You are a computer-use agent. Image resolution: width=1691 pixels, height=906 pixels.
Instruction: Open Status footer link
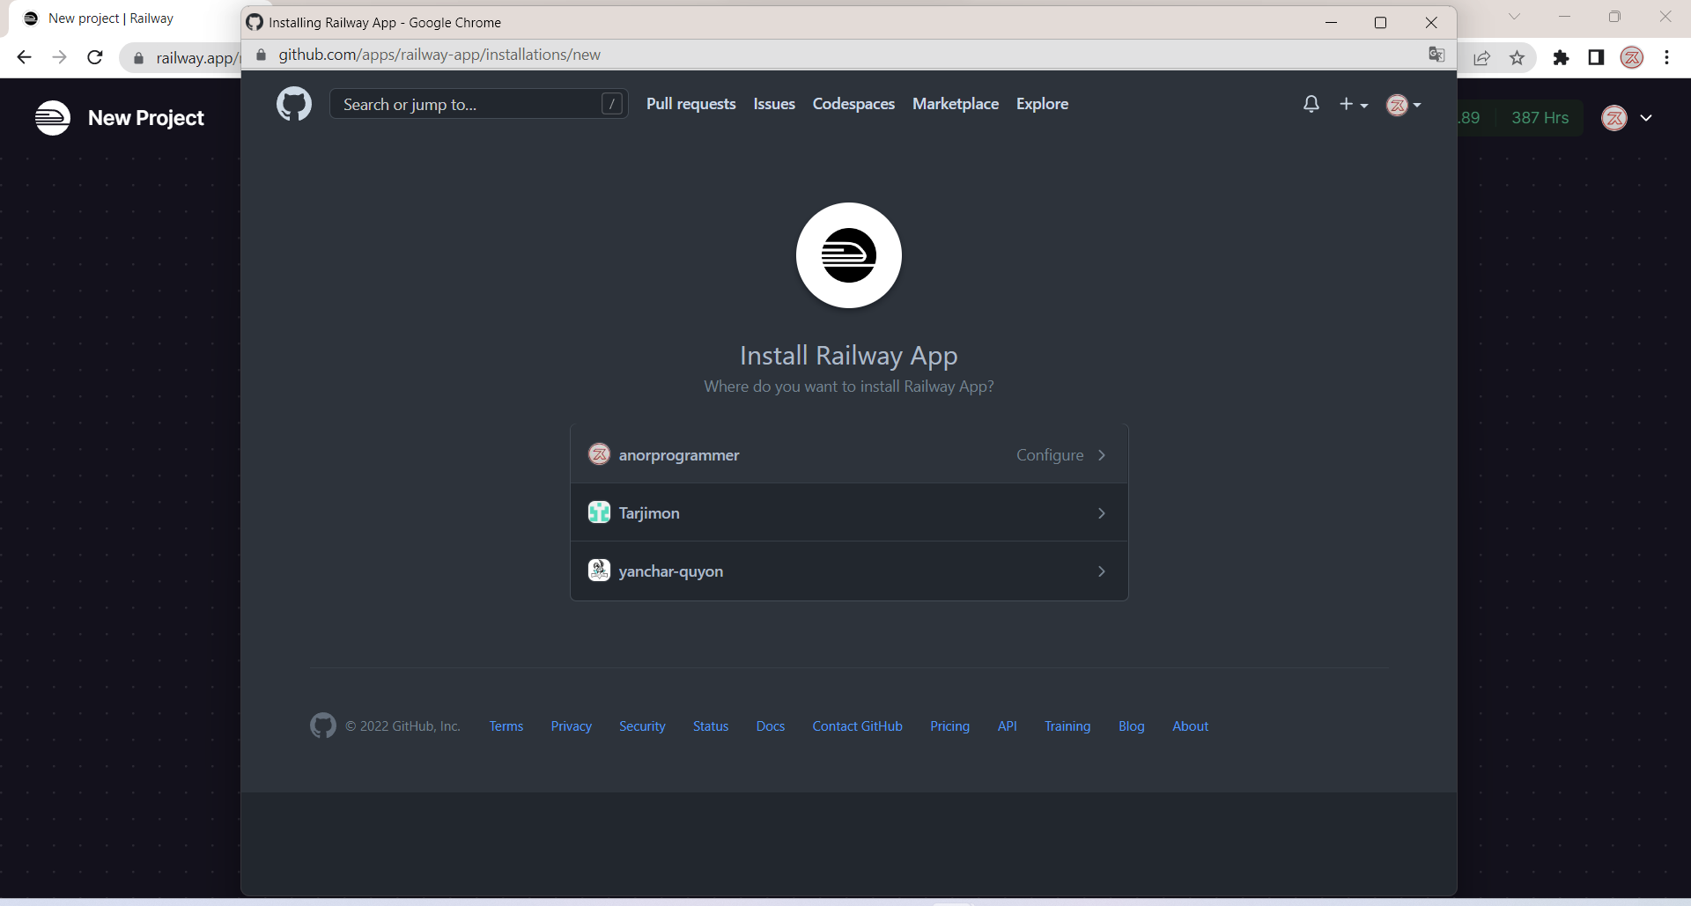[x=711, y=726]
